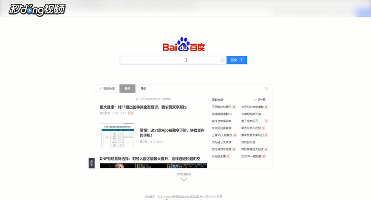Open hot topic 雷军预言未来风口
The height and width of the screenshot is (200, 371).
(252, 135)
